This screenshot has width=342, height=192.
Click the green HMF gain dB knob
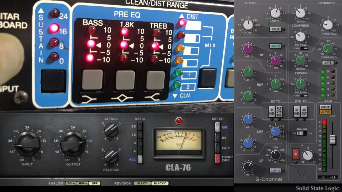coord(248,72)
